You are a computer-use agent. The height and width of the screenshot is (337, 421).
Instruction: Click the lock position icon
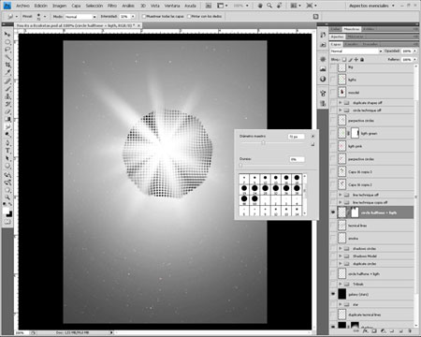[356, 59]
